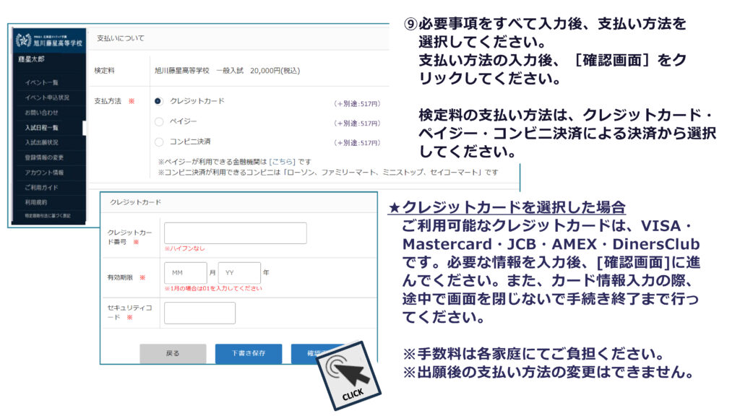Screen dimensions: 740x416
Task: Click the school emblem logo in sidebar
Action: click(x=23, y=40)
